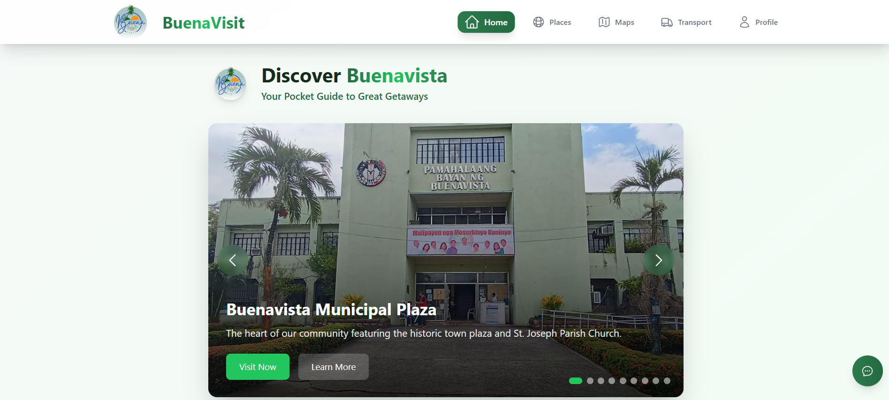This screenshot has height=400, width=889.
Task: Open the chat bubble button
Action: (867, 371)
